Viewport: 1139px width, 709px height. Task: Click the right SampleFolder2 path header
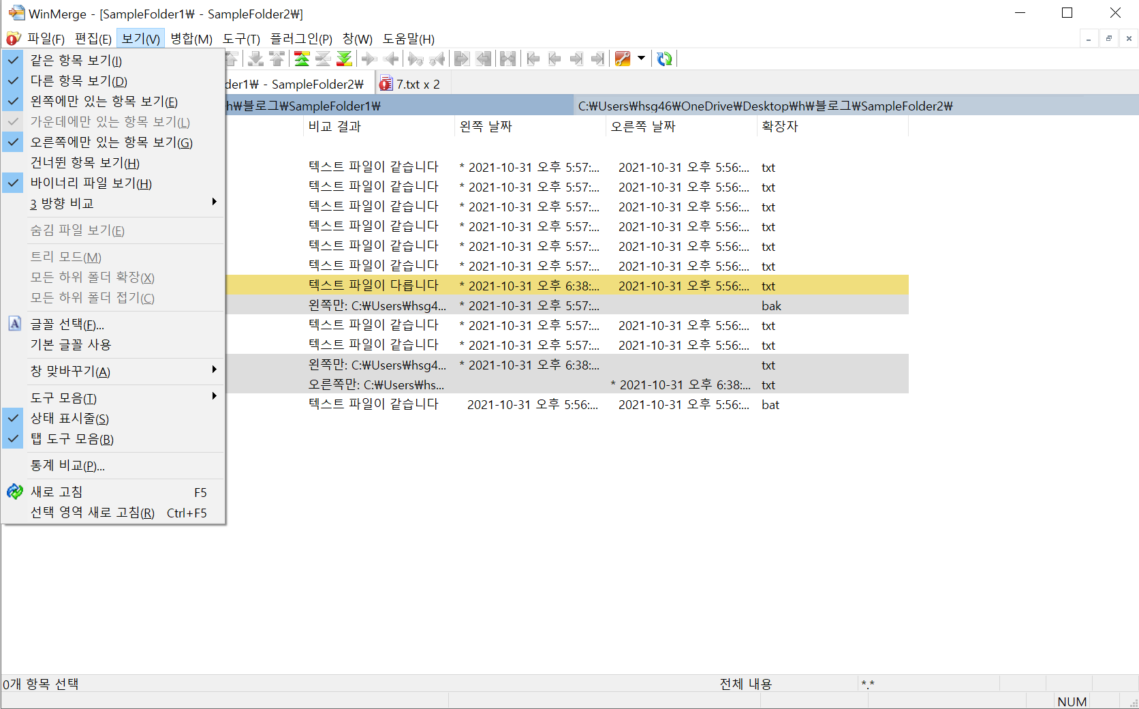pos(856,106)
